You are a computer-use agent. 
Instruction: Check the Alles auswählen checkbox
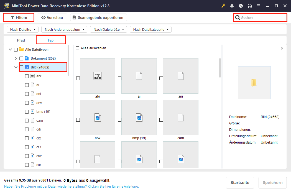coord(78,48)
